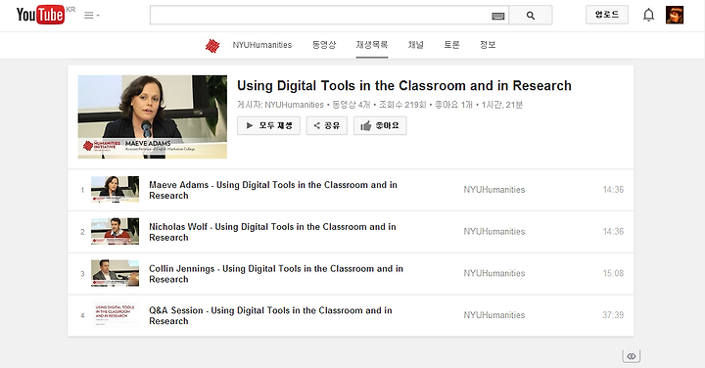Click the 37:39 duration text
Screen dimensions: 705x368
613,315
